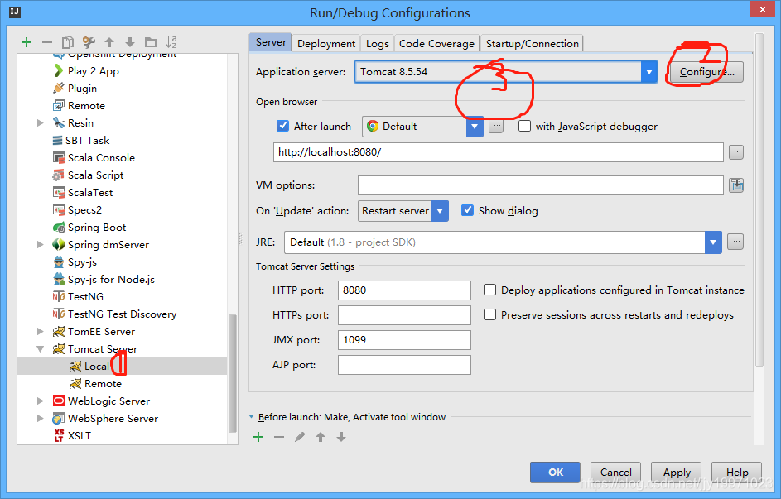Switch to the Startup/Connection tab
The image size is (781, 499).
[x=532, y=43]
